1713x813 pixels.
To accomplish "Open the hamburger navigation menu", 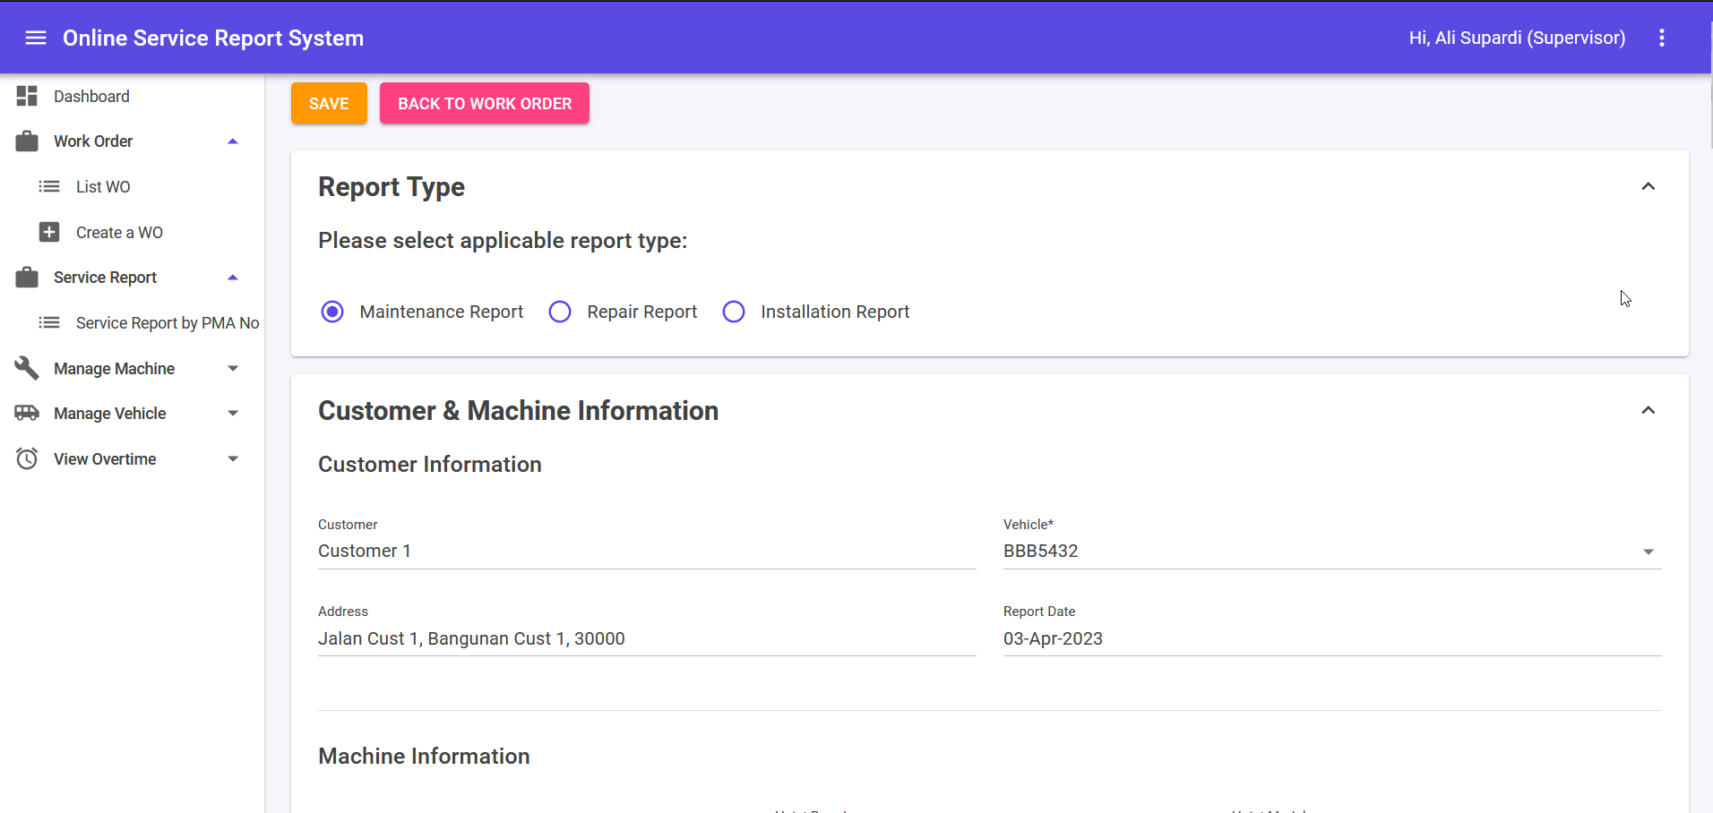I will point(36,38).
